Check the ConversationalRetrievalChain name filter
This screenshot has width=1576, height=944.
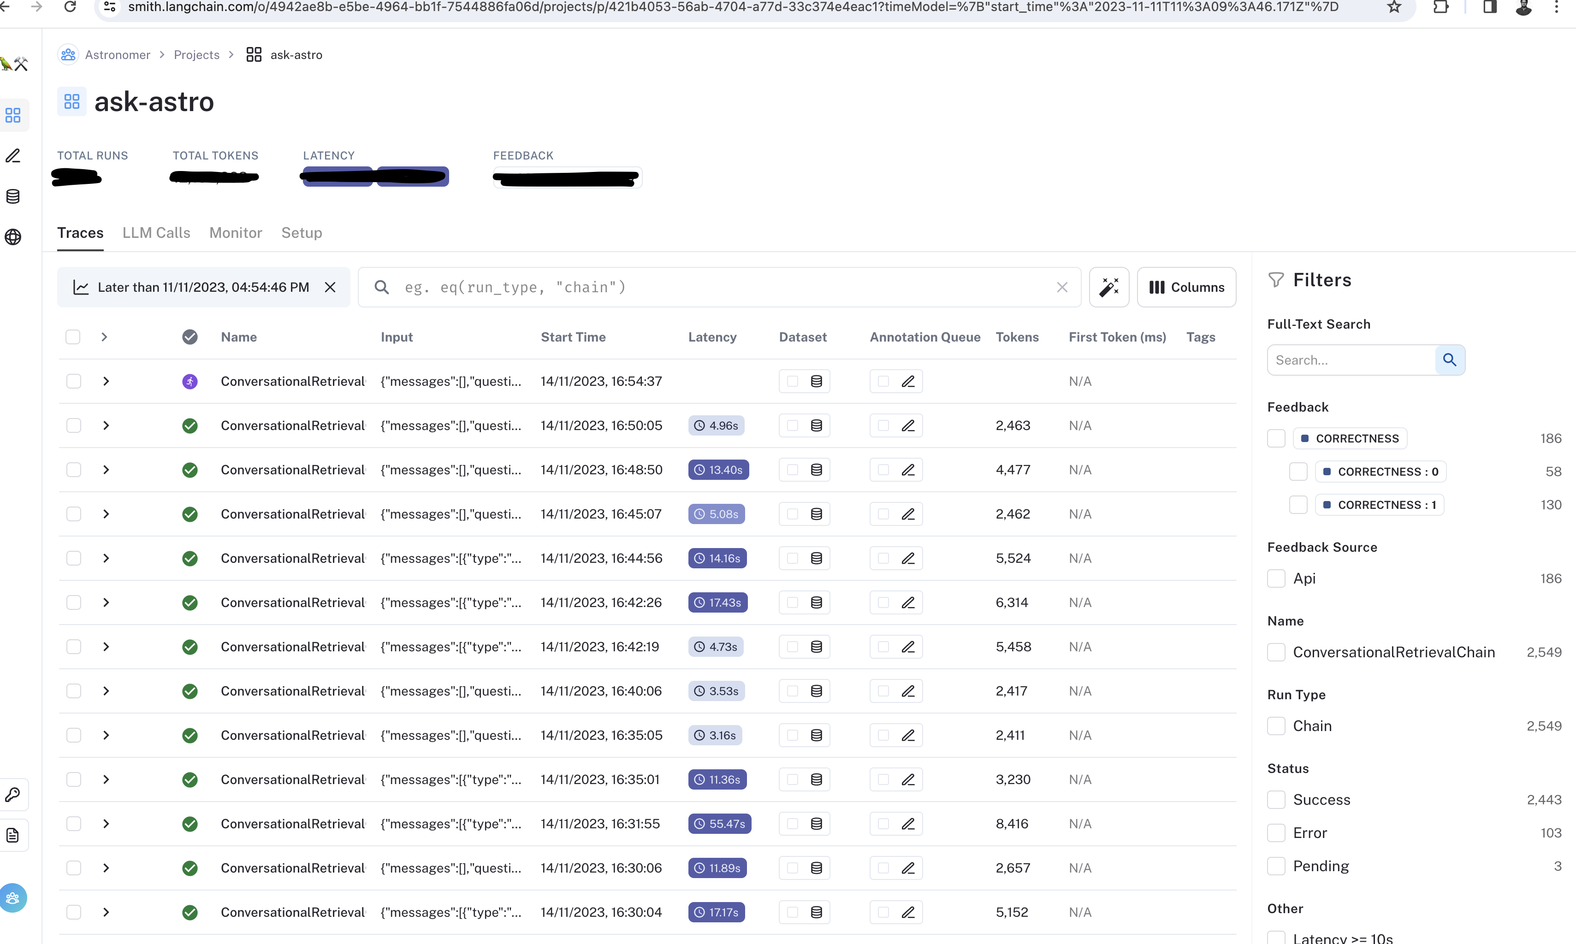click(1276, 652)
